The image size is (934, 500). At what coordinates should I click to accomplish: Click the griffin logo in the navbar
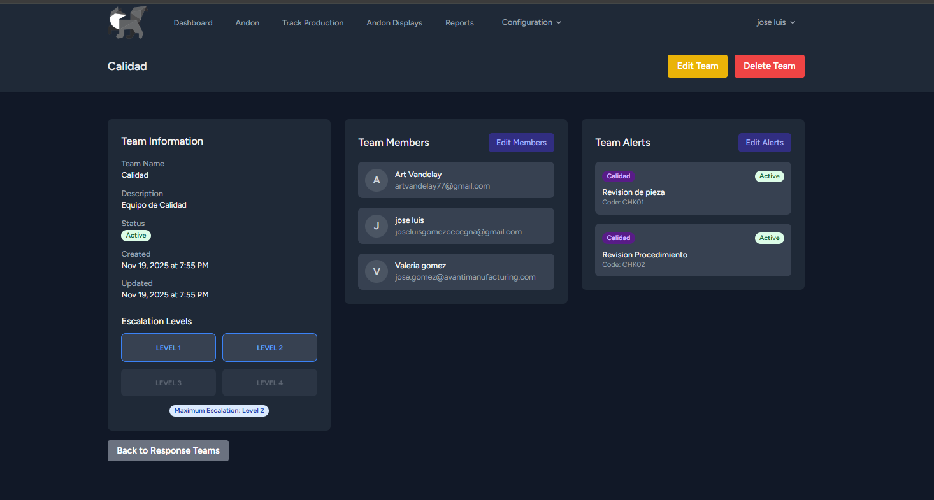pos(127,22)
